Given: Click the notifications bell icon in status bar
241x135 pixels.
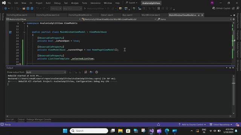Looking at the screenshot, I should pos(237,124).
